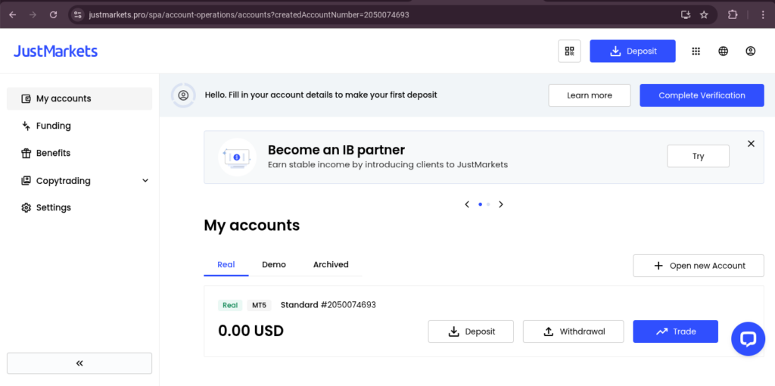Click Deposit on Standard account card

tap(471, 332)
